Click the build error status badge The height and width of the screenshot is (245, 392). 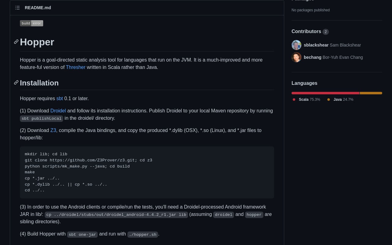click(32, 23)
